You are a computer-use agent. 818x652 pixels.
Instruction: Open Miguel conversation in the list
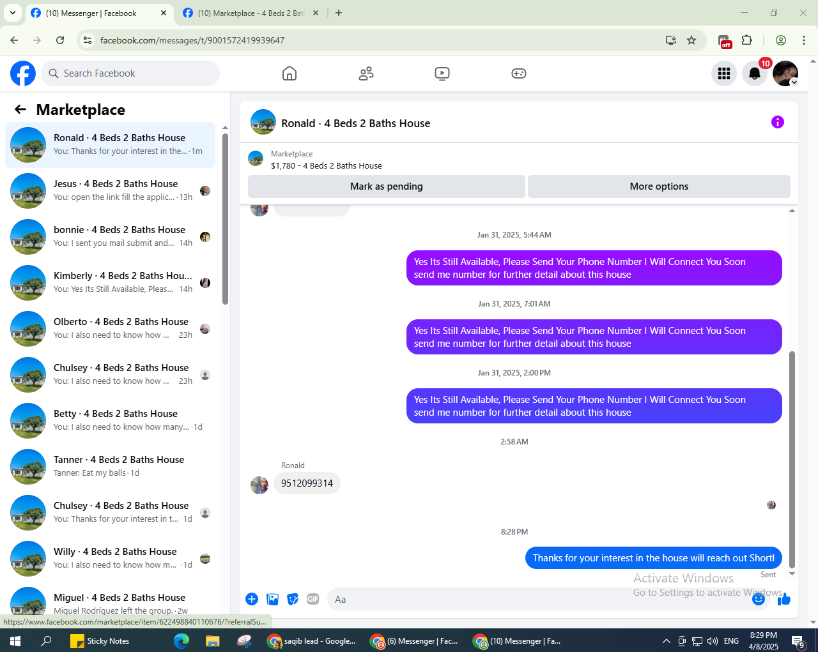pyautogui.click(x=110, y=600)
